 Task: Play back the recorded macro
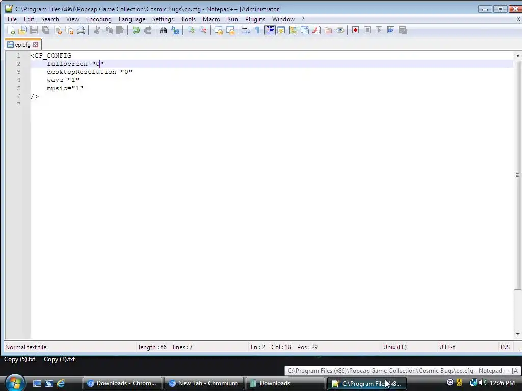click(x=379, y=30)
